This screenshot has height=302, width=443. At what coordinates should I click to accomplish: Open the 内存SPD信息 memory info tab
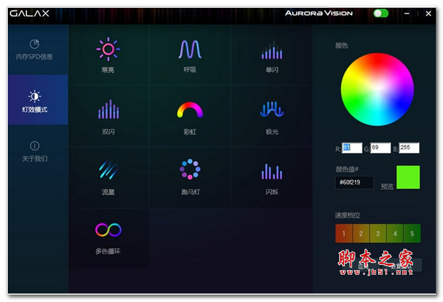click(x=38, y=50)
